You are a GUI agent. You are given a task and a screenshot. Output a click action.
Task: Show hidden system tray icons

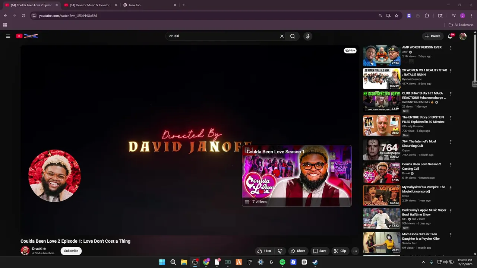click(423, 262)
